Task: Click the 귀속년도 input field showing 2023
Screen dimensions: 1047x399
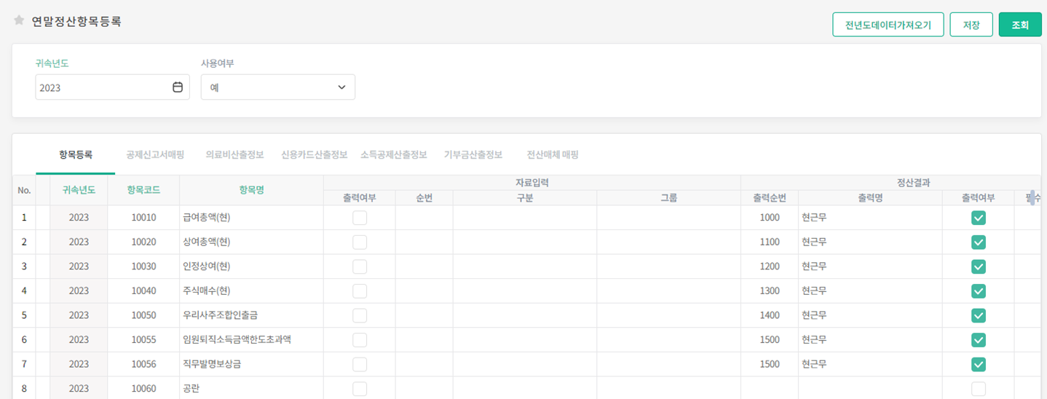Action: tap(102, 87)
